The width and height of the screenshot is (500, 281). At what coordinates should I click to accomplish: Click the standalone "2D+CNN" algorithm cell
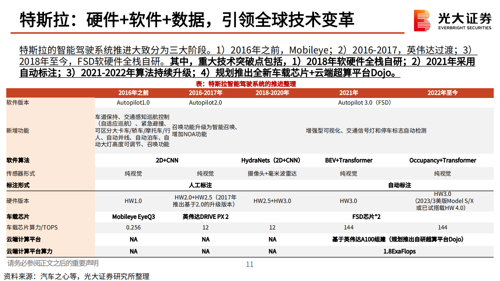pos(167,160)
